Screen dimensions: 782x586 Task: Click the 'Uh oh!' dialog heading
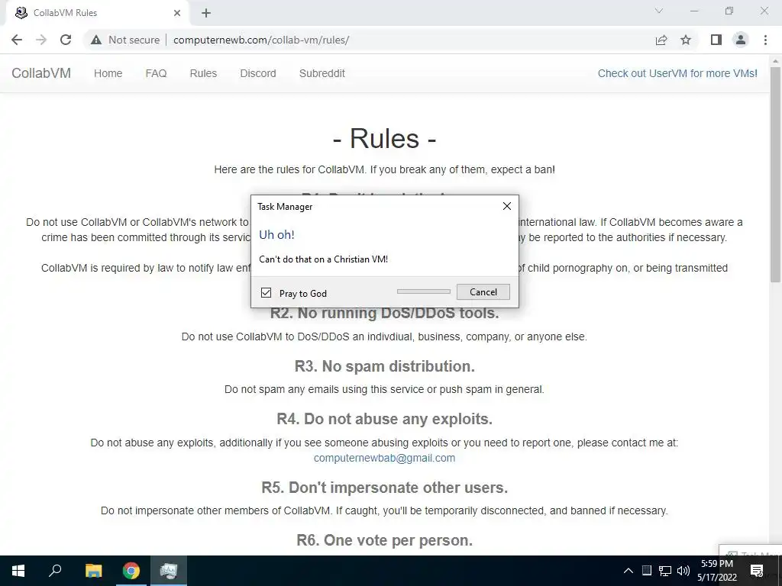276,235
